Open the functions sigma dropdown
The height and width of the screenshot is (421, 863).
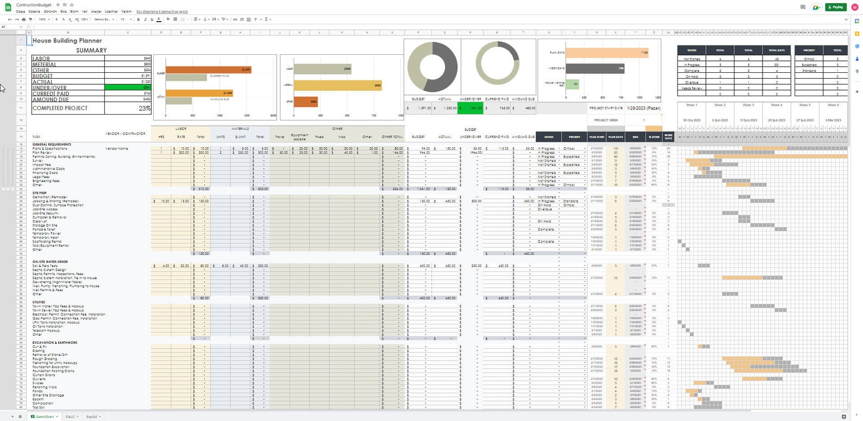tap(268, 20)
